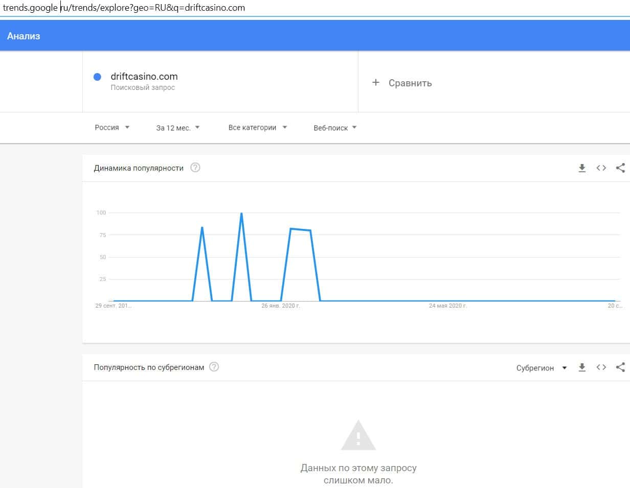Screen dimensions: 630x488
Task: Open embed code for Популярность по субрегионам
Action: [601, 367]
